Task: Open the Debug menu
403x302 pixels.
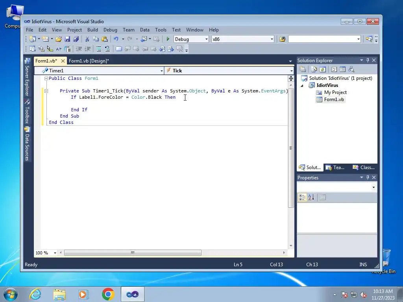Action: [x=110, y=30]
